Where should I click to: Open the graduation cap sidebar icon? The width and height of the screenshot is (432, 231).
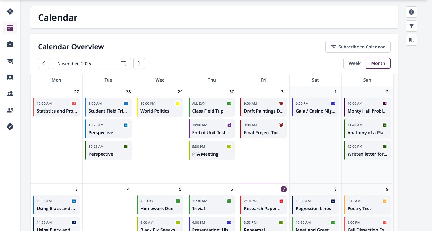[x=10, y=61]
